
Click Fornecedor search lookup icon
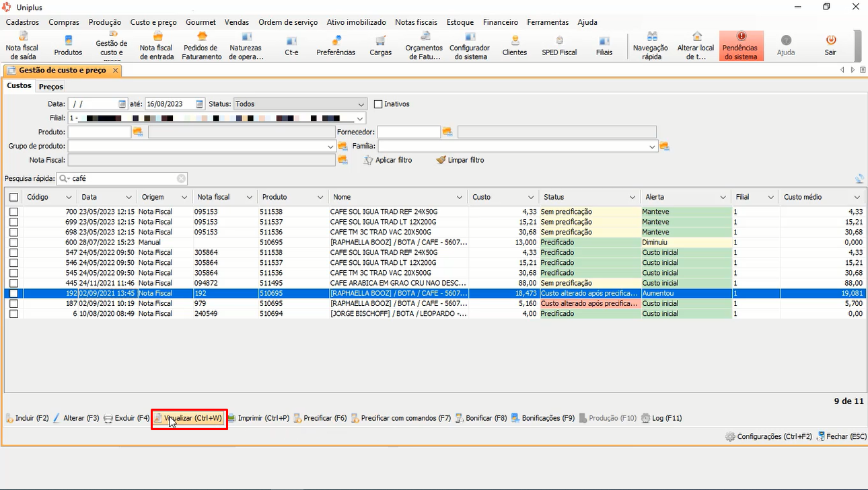coord(448,132)
